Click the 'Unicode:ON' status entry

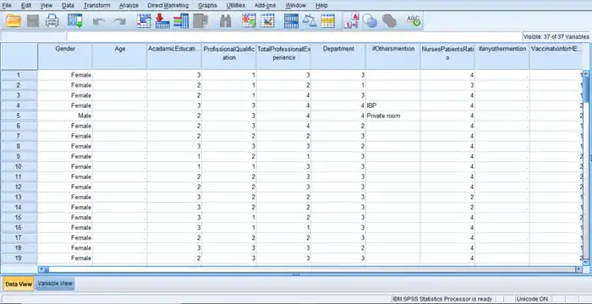(532, 299)
